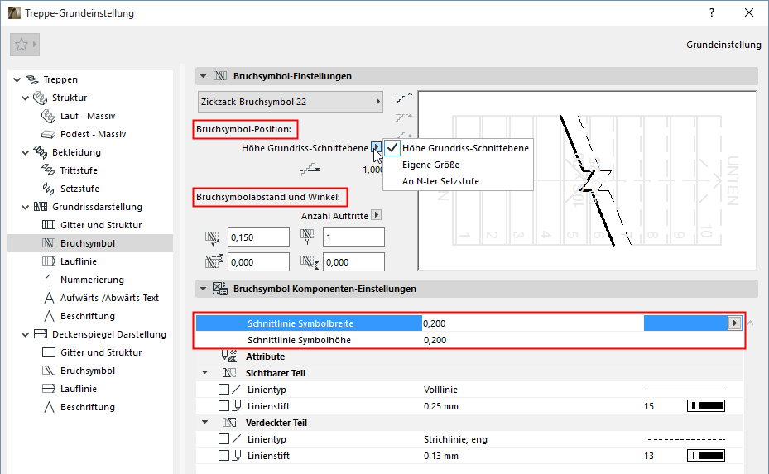Viewport: 769px width, 474px height.
Task: Click the Trittstufe icon in tree
Action: coord(48,170)
